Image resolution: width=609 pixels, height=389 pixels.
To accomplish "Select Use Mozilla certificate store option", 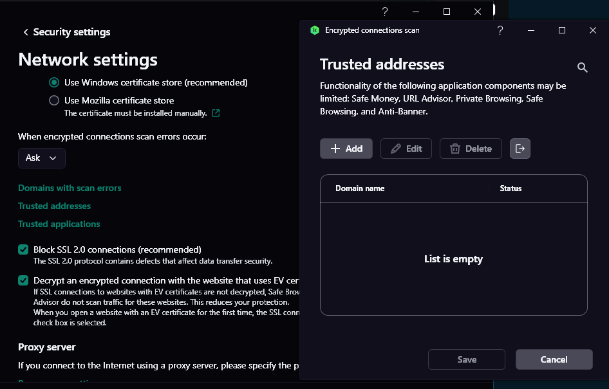I will tap(55, 100).
